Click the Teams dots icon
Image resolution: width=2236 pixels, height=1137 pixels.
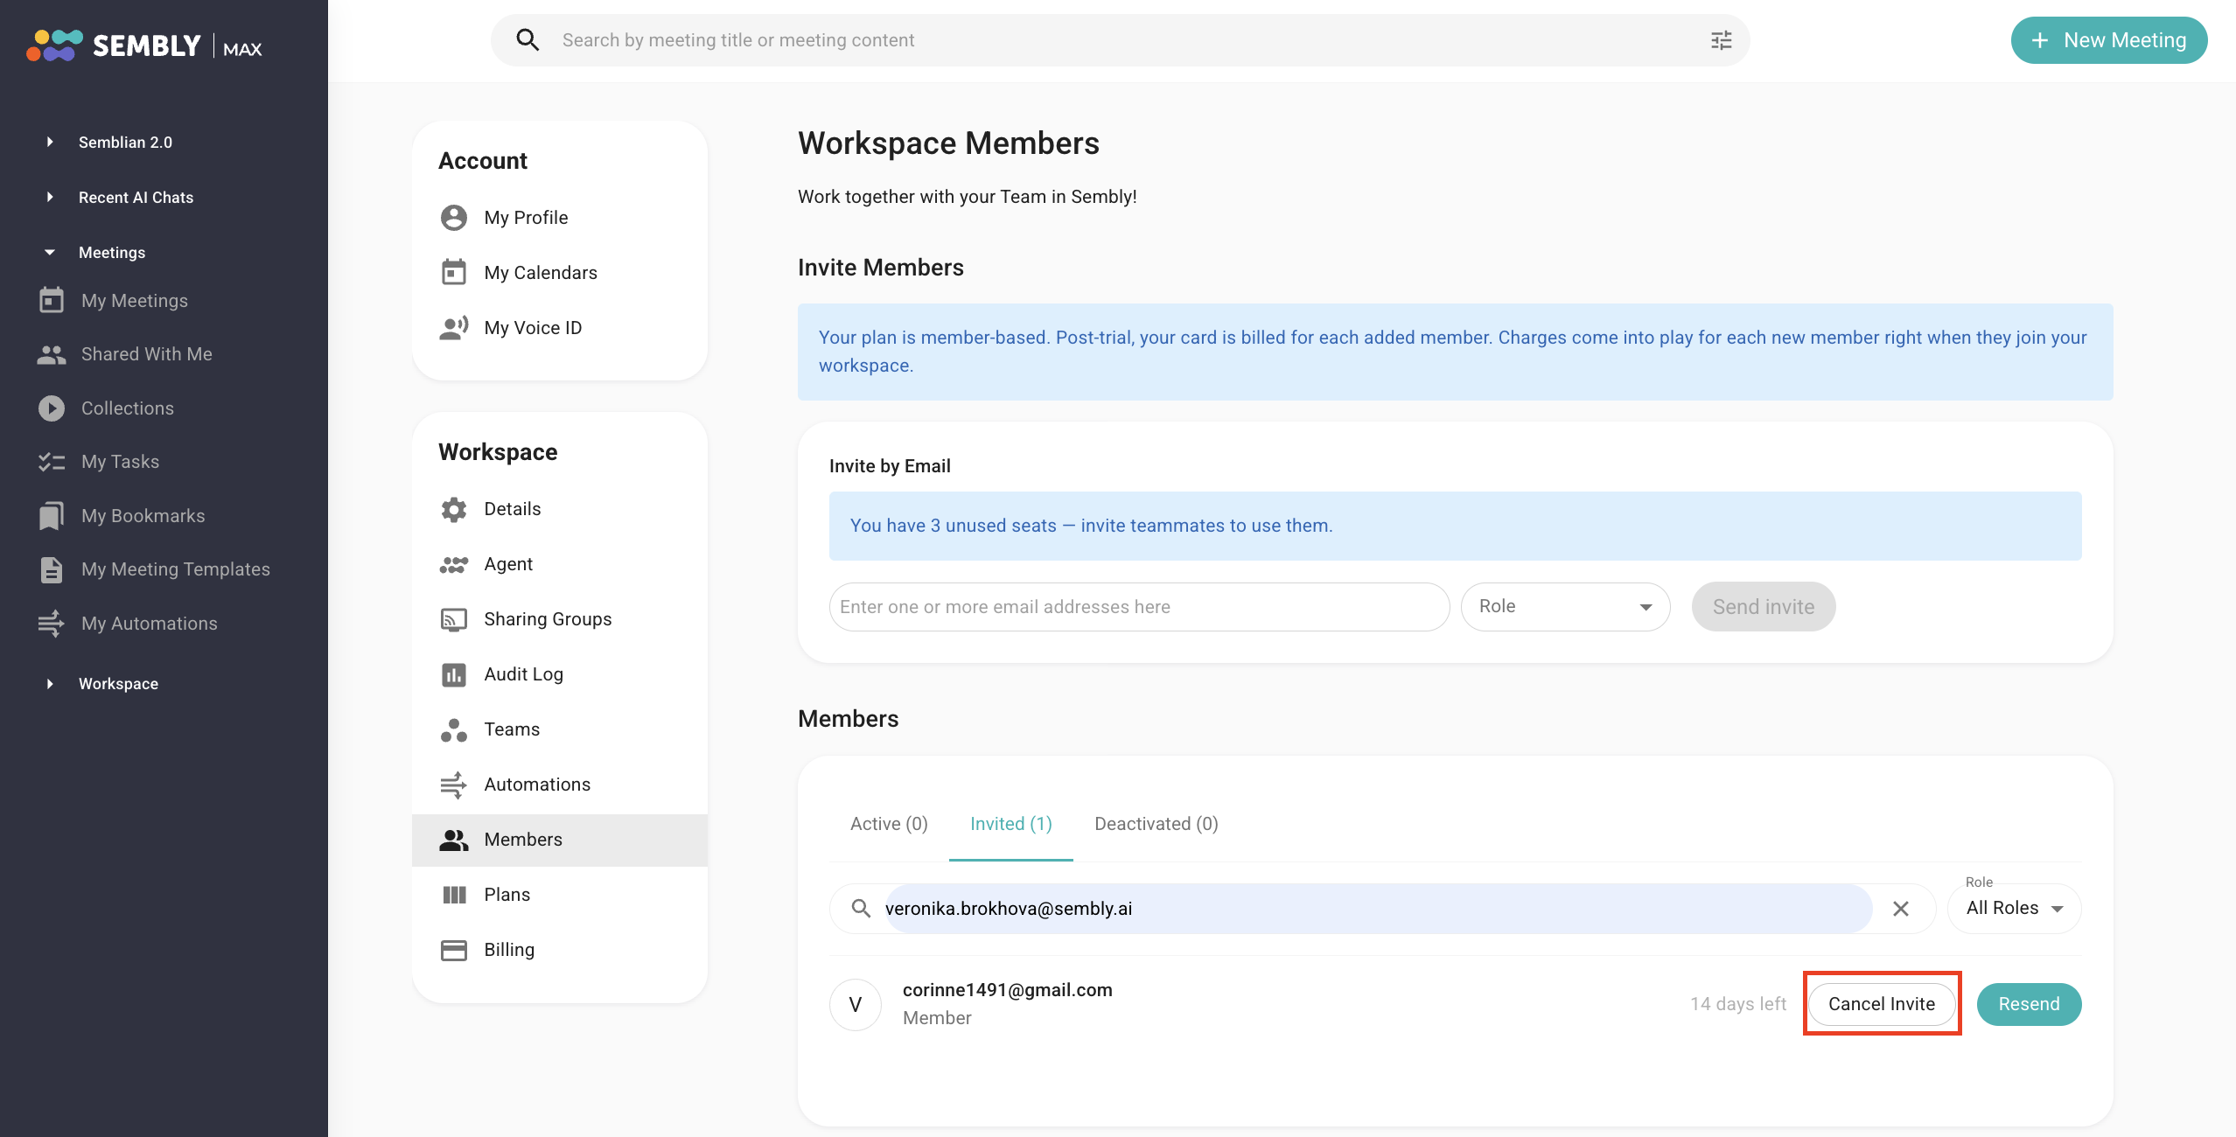click(454, 729)
